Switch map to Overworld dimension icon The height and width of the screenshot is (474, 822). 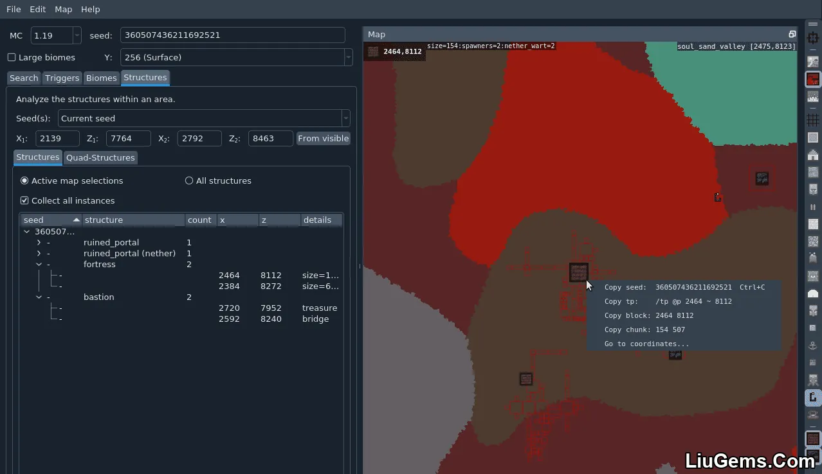point(813,62)
